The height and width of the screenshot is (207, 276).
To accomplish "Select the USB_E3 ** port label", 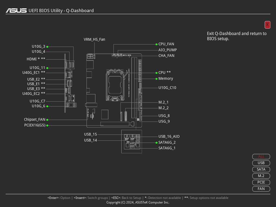I will [x=36, y=89].
